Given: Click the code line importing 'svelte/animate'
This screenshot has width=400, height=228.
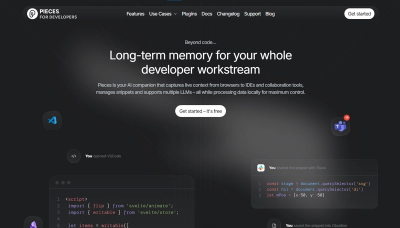Looking at the screenshot, I should (x=120, y=206).
